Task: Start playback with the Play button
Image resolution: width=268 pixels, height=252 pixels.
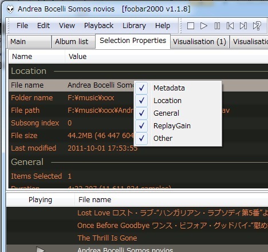Action: point(204,26)
